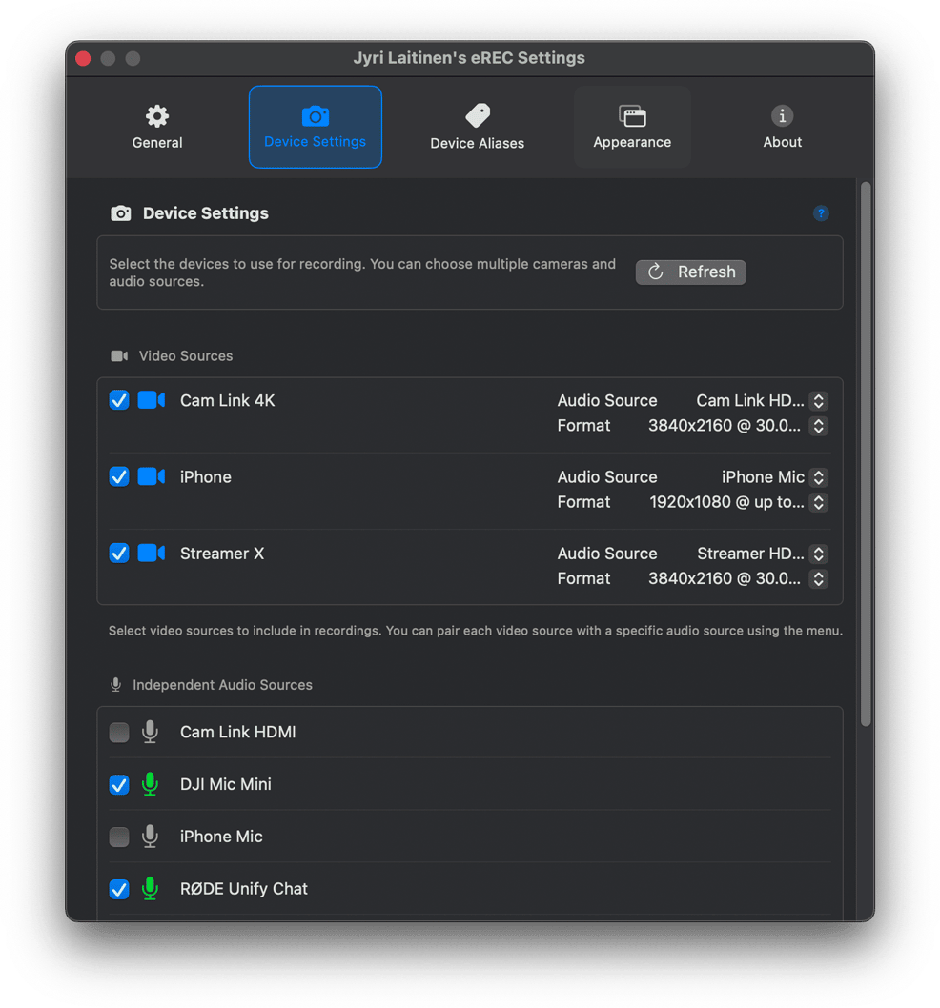Screen dimensions: 940x1008
Task: Change the Format dropdown for Streamer X
Action: point(818,578)
